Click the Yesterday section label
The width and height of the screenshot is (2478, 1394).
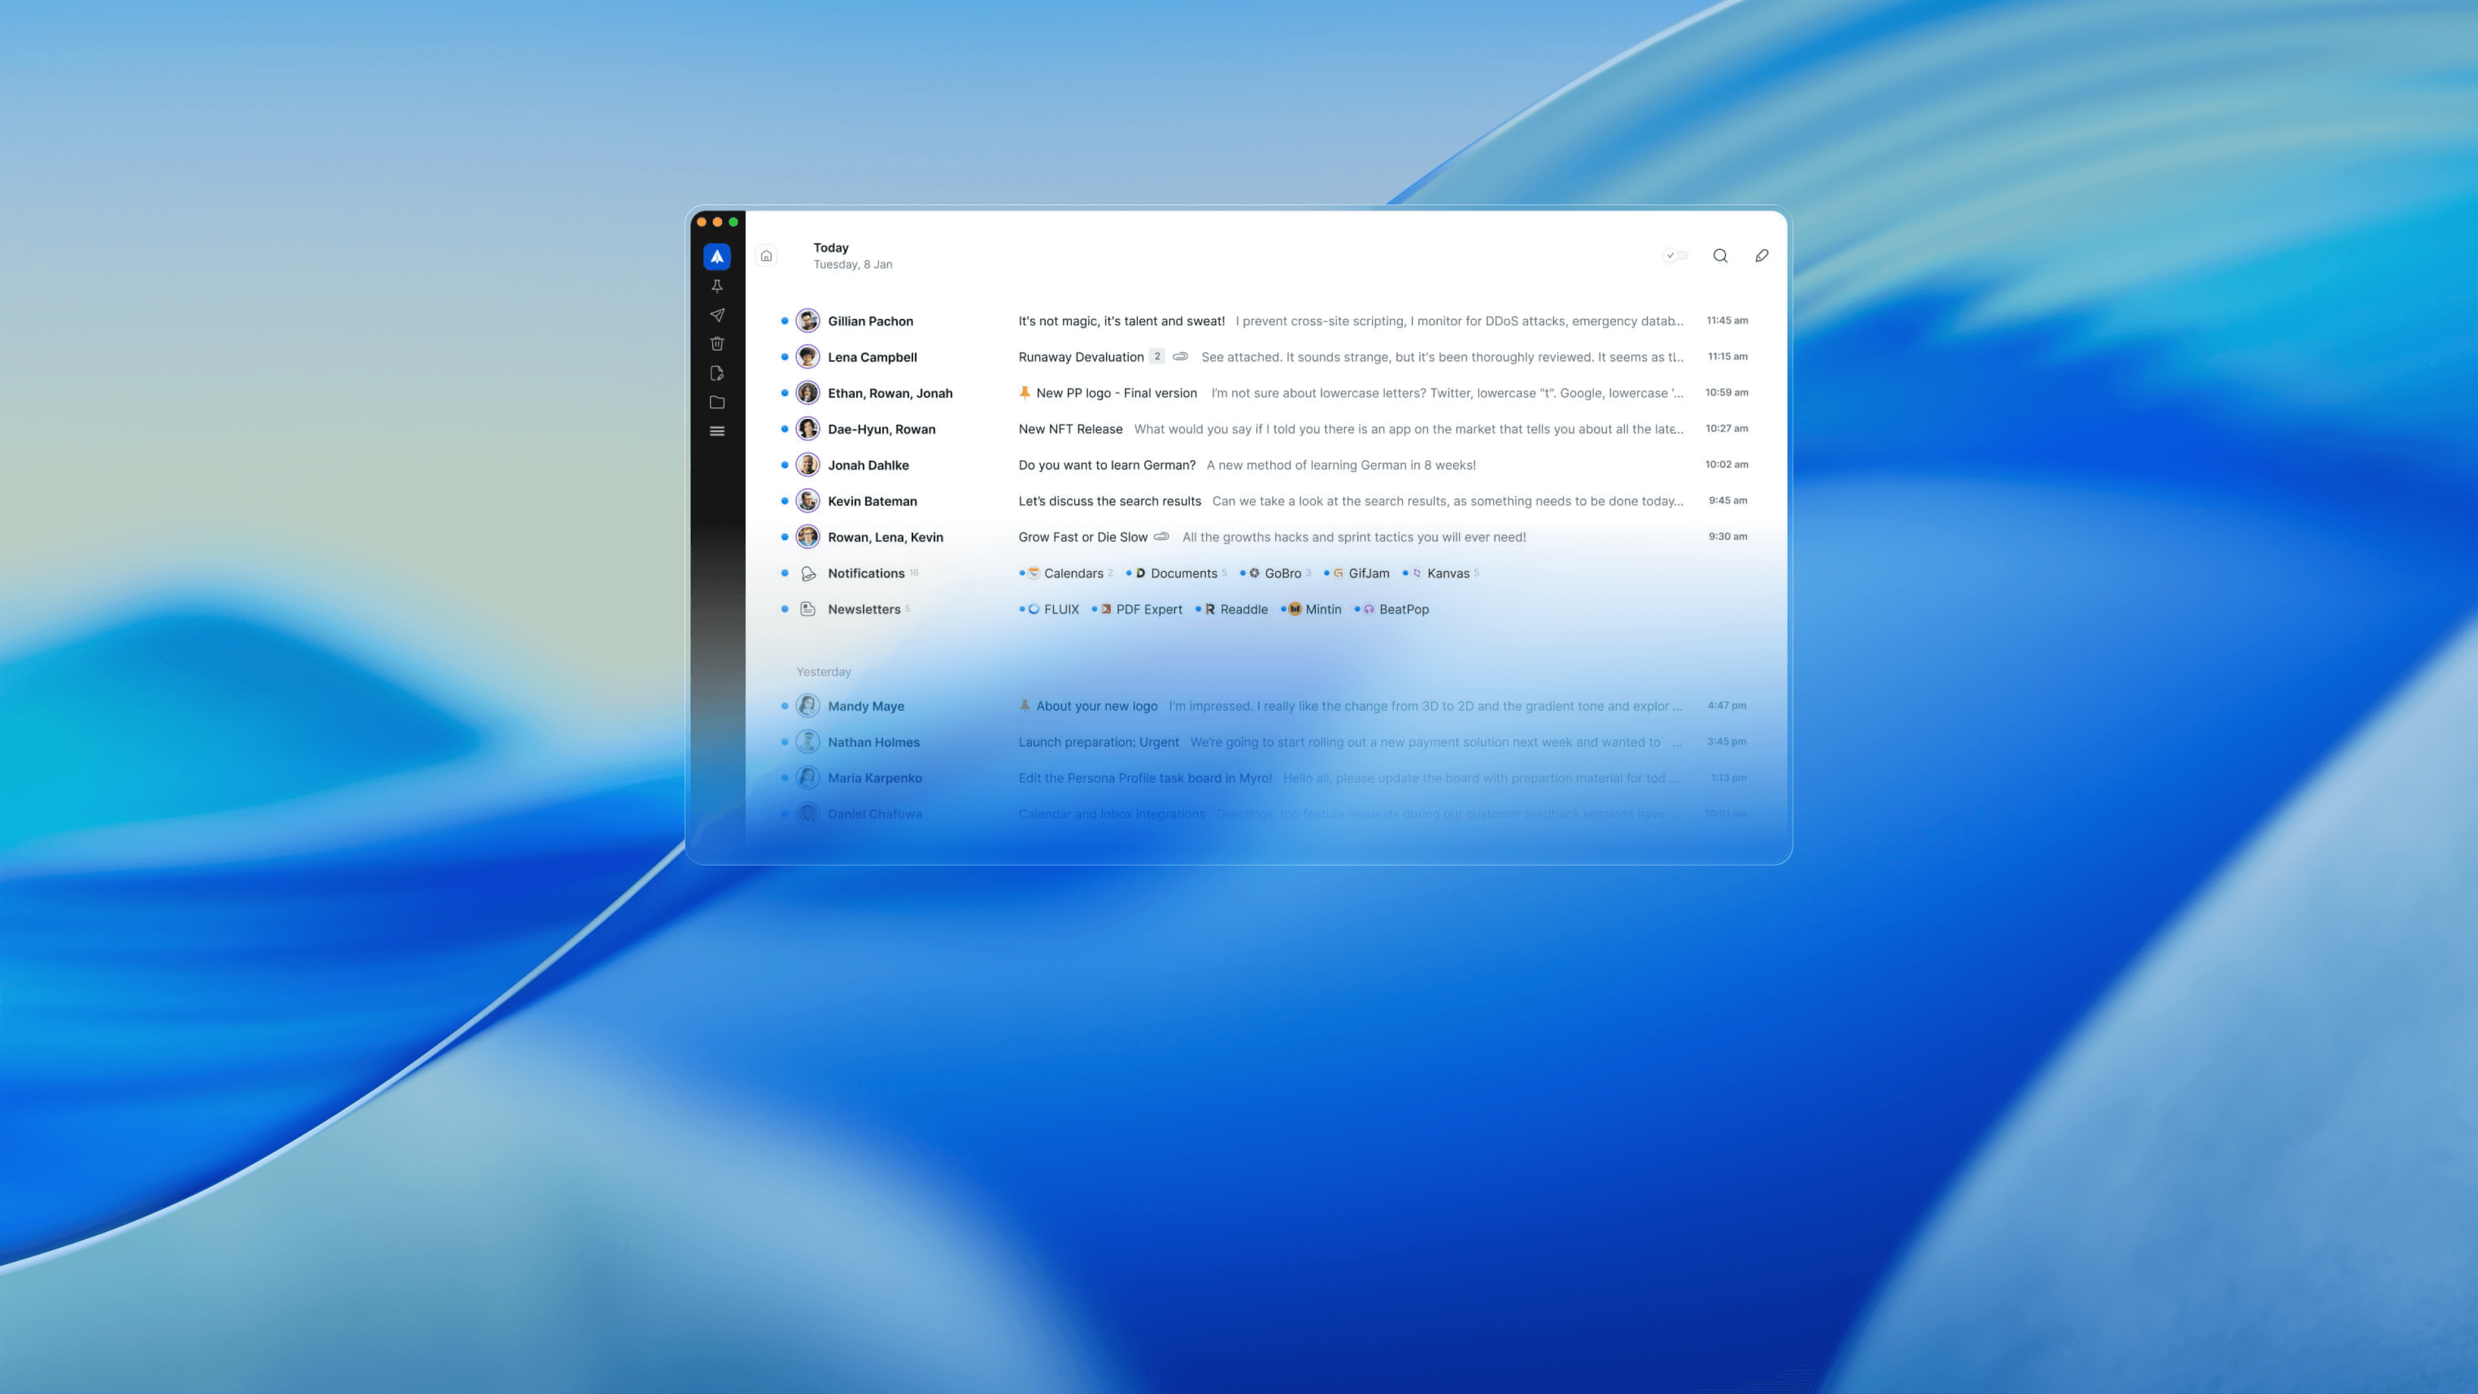823,671
